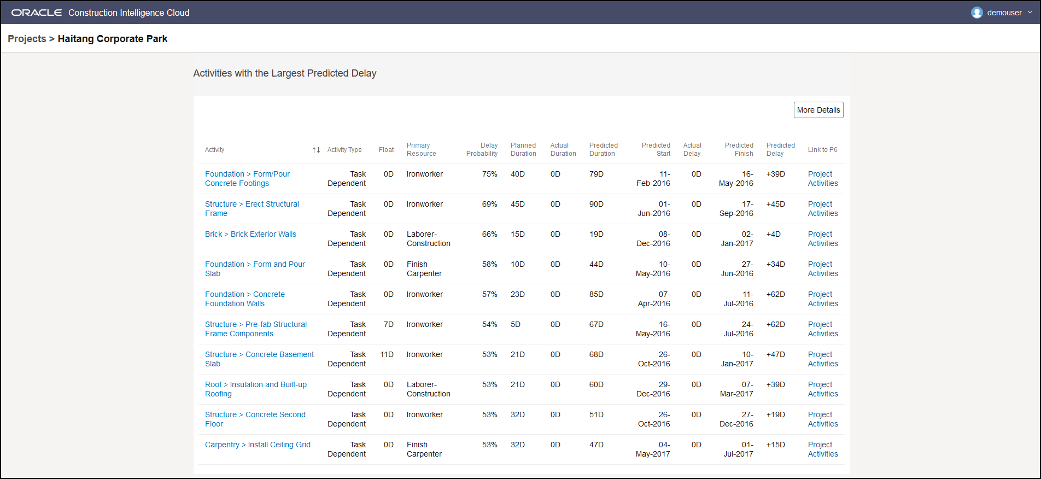1041x479 pixels.
Task: Open Project Activities link for Form/Pour Concrete Footings
Action: pyautogui.click(x=823, y=179)
